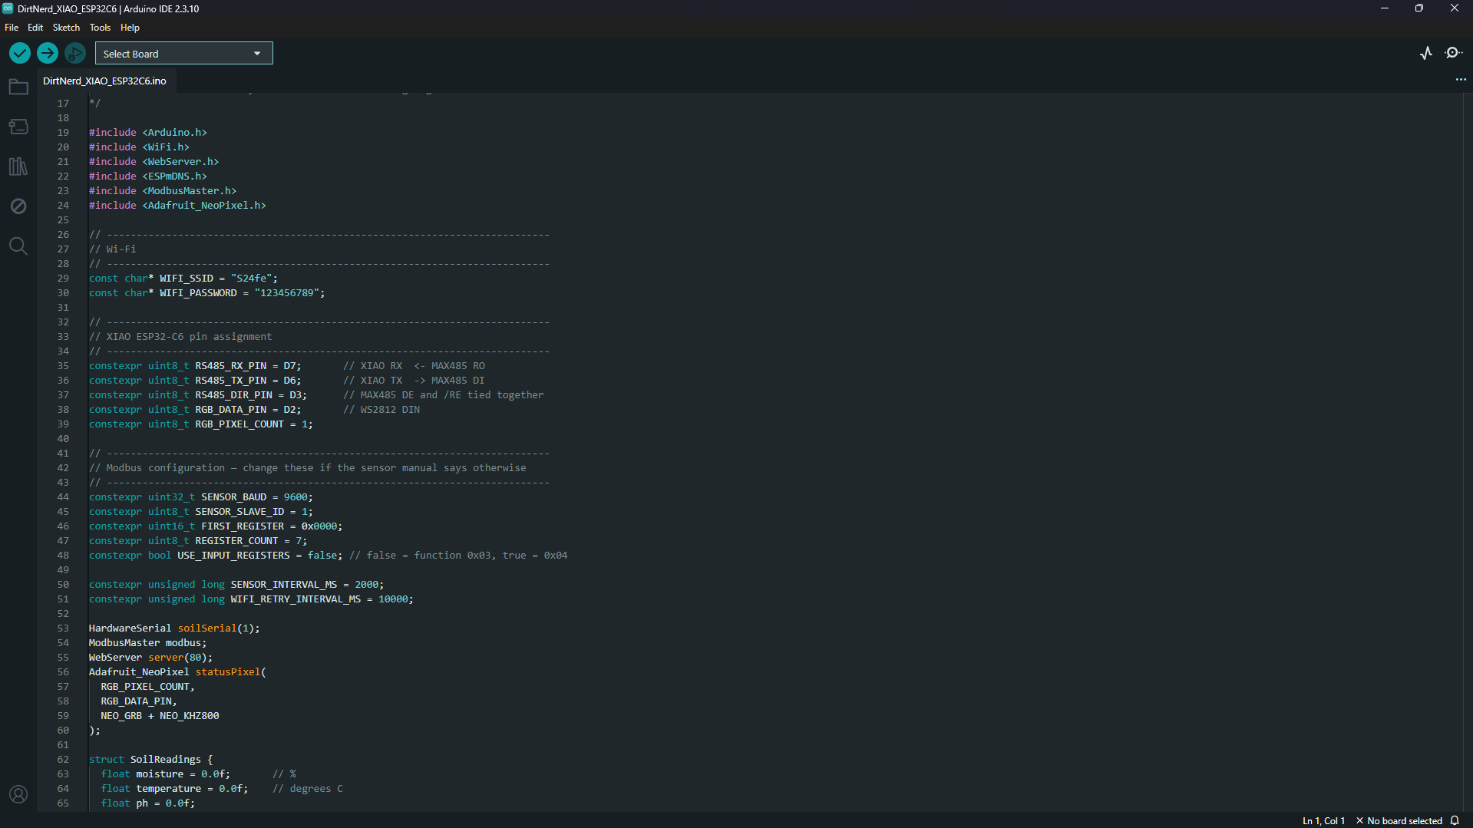1473x828 pixels.
Task: Click the struct SoilReadings line
Action: [x=150, y=760]
